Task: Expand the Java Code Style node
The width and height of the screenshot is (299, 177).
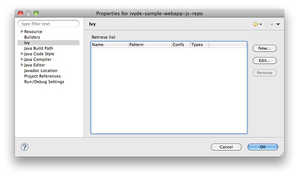Action: [22, 54]
